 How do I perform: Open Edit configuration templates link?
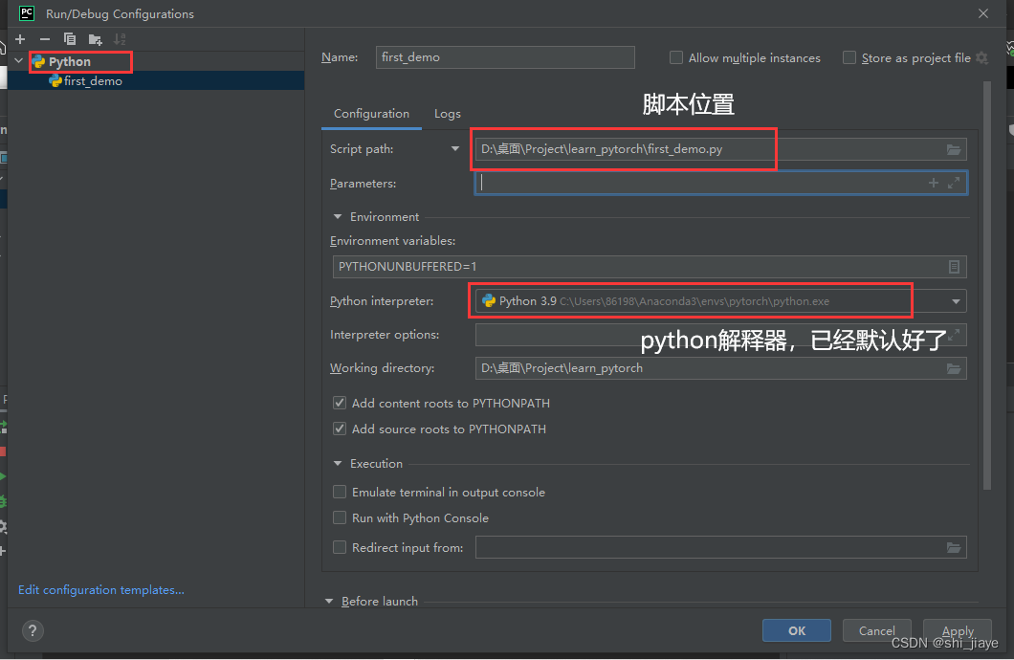tap(100, 589)
